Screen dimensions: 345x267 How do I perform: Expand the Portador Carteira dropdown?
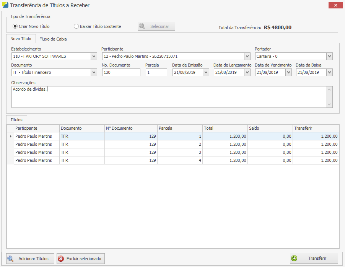pos(329,56)
